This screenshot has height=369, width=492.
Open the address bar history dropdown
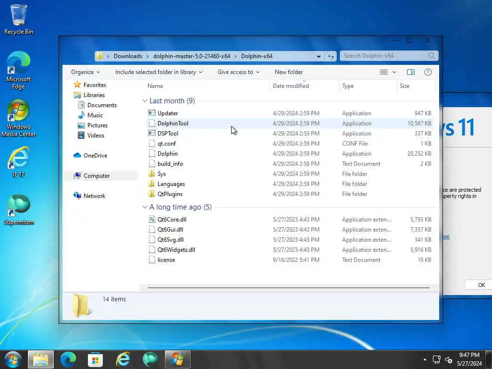(x=319, y=56)
